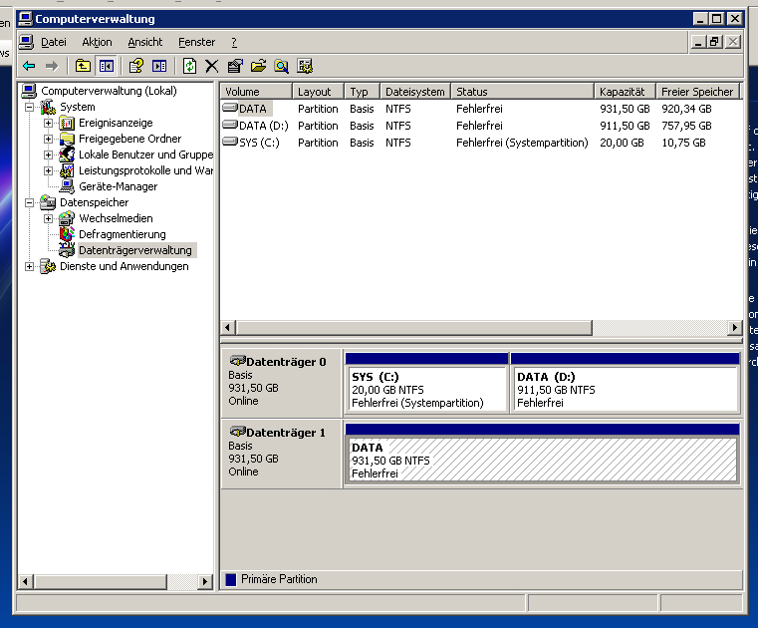
Task: Sort by the Volume column header
Action: (x=256, y=92)
